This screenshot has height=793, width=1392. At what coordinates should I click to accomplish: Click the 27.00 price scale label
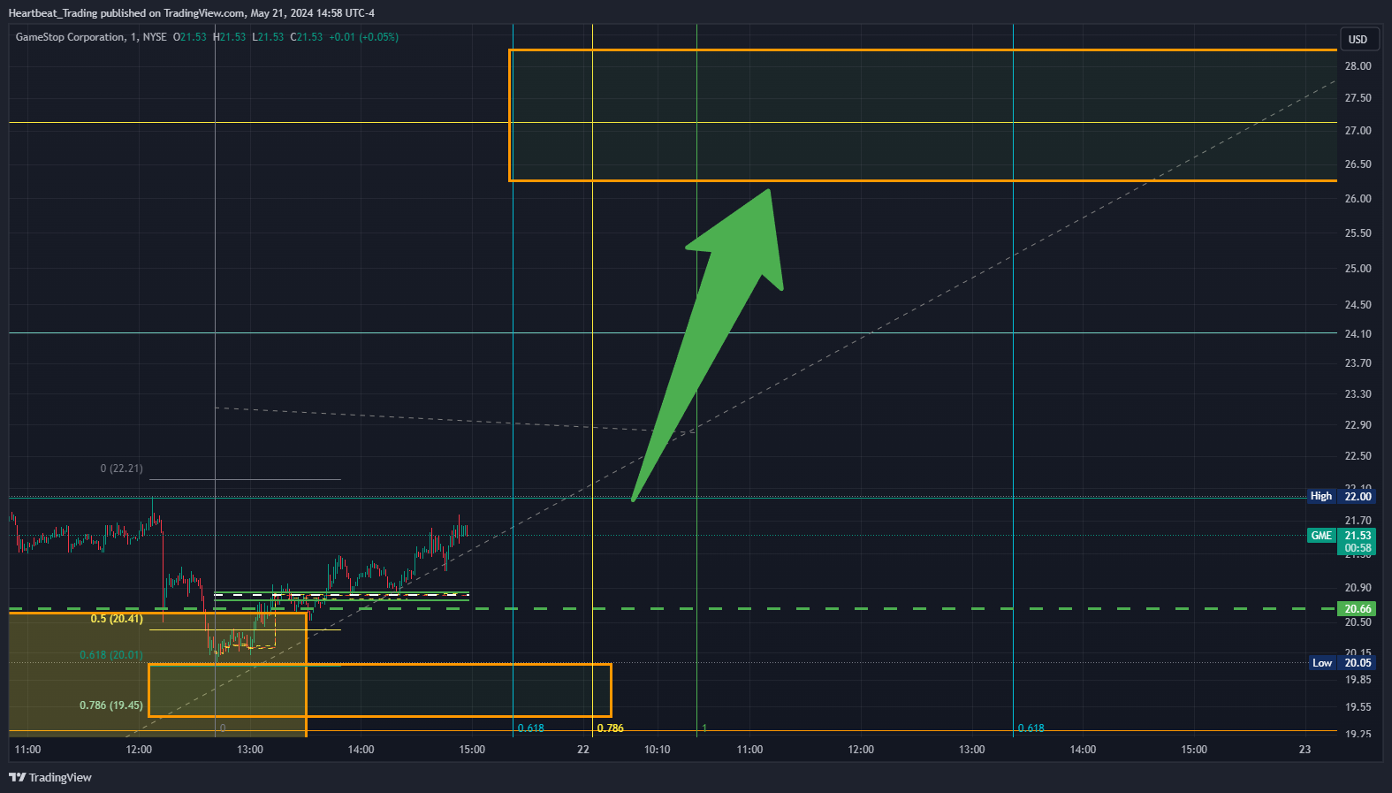coord(1358,131)
